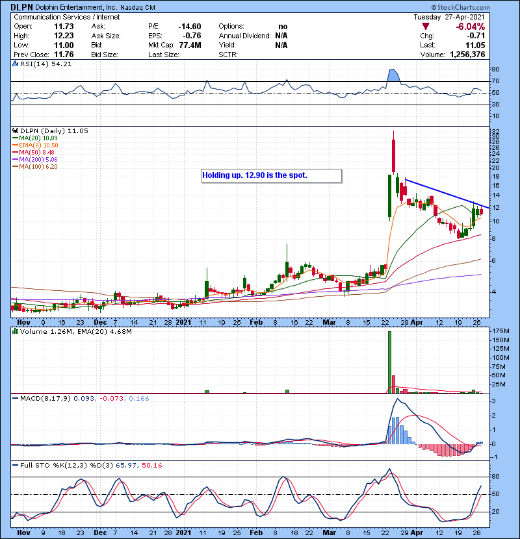Click the StockCharts.com label at top right
520x539 pixels.
point(460,7)
